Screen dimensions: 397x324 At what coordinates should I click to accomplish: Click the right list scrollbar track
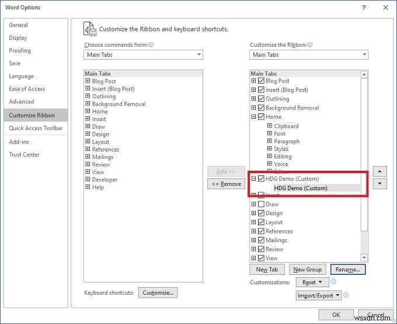[364, 242]
